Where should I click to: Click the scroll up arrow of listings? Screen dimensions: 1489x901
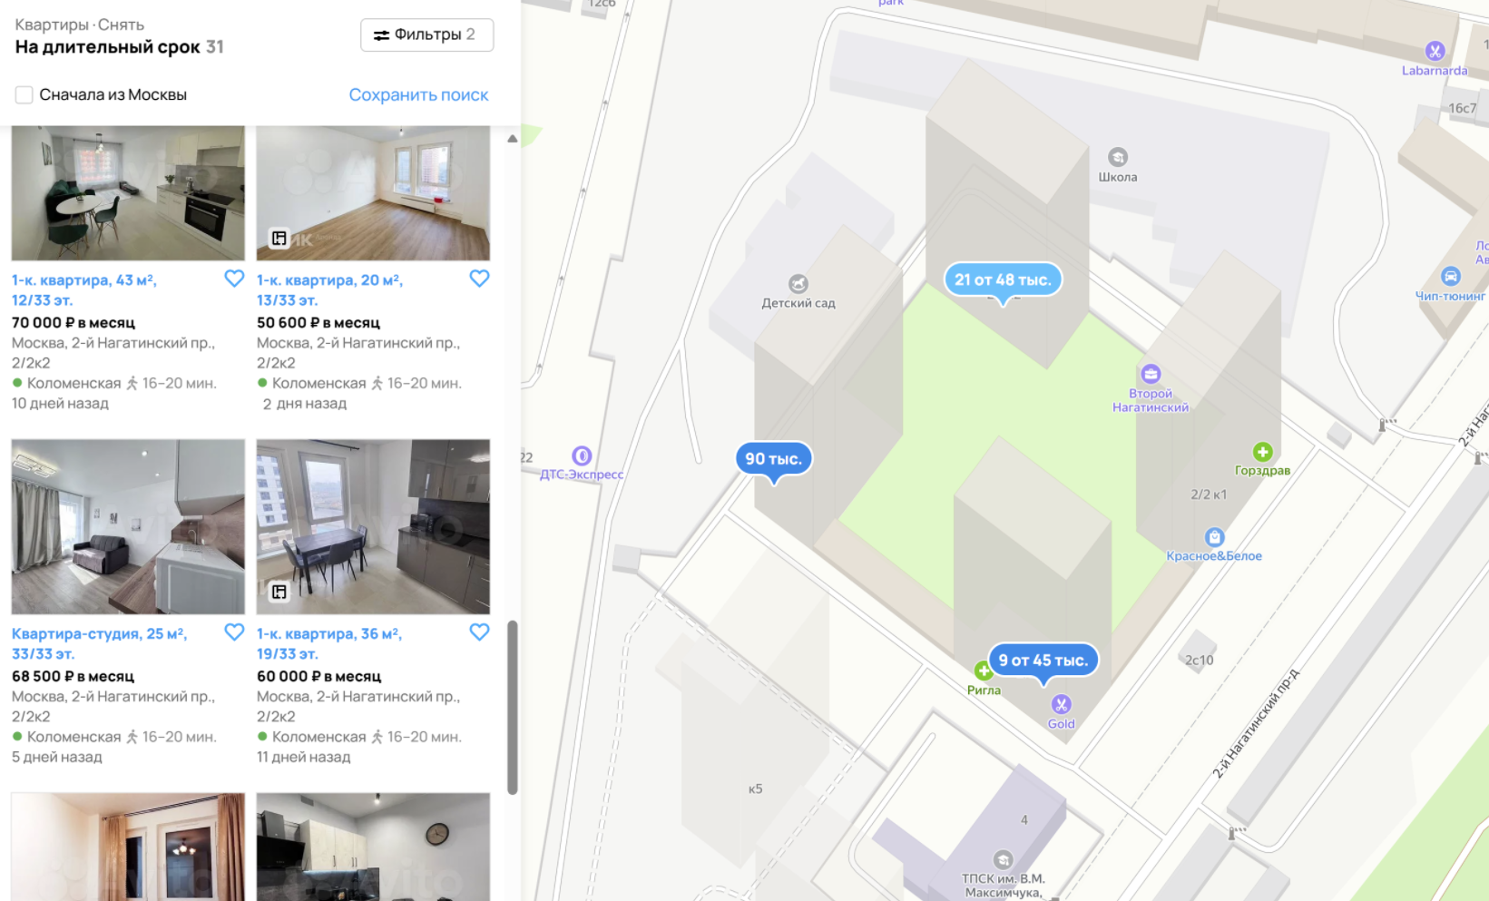pyautogui.click(x=513, y=139)
